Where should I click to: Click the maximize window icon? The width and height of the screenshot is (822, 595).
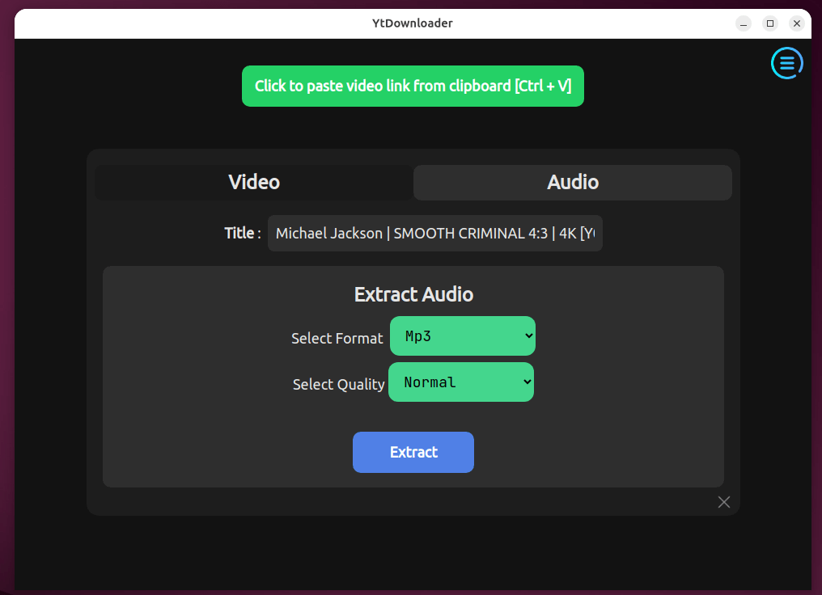point(769,23)
